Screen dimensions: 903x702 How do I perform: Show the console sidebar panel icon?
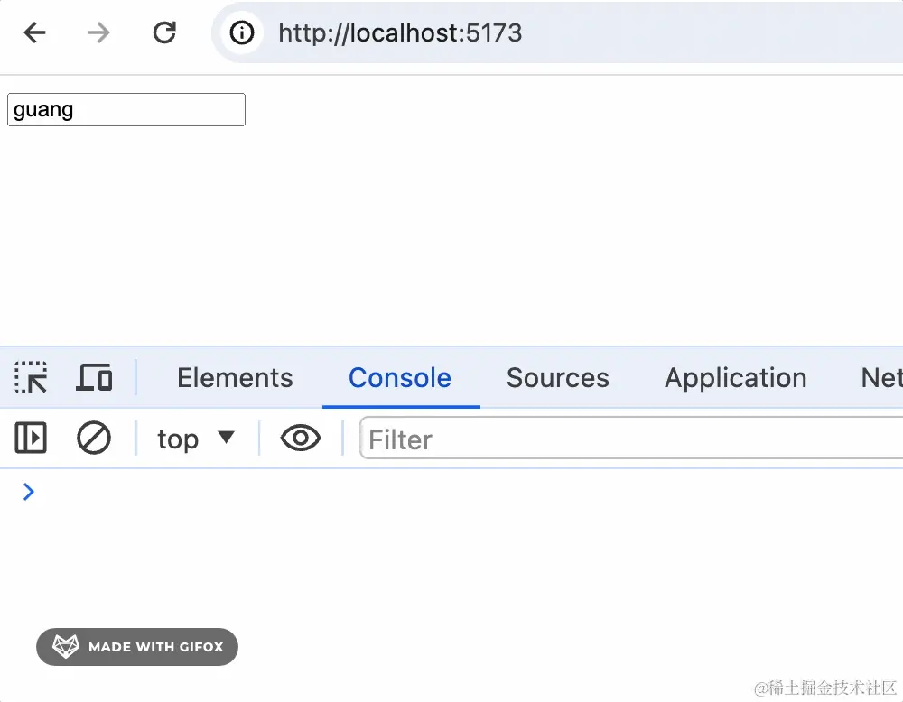[31, 438]
